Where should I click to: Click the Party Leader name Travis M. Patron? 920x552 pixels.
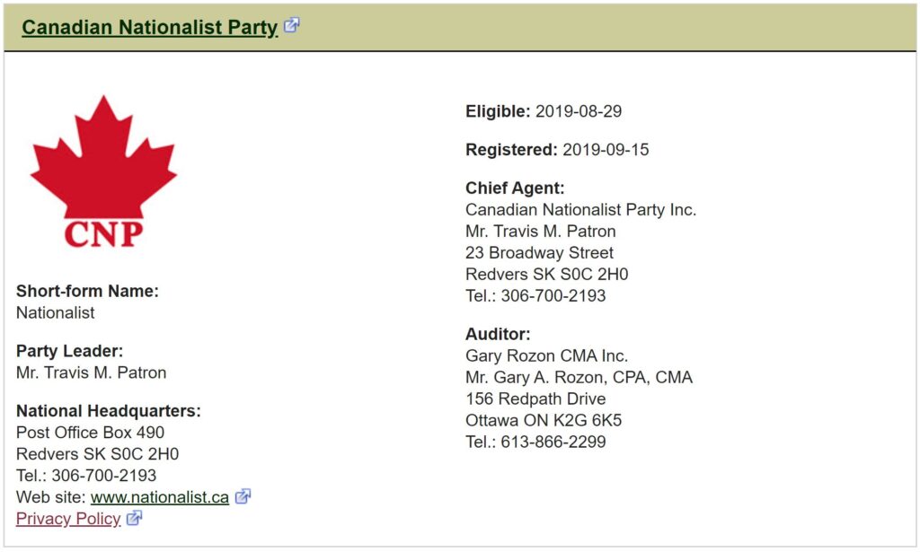tap(91, 372)
